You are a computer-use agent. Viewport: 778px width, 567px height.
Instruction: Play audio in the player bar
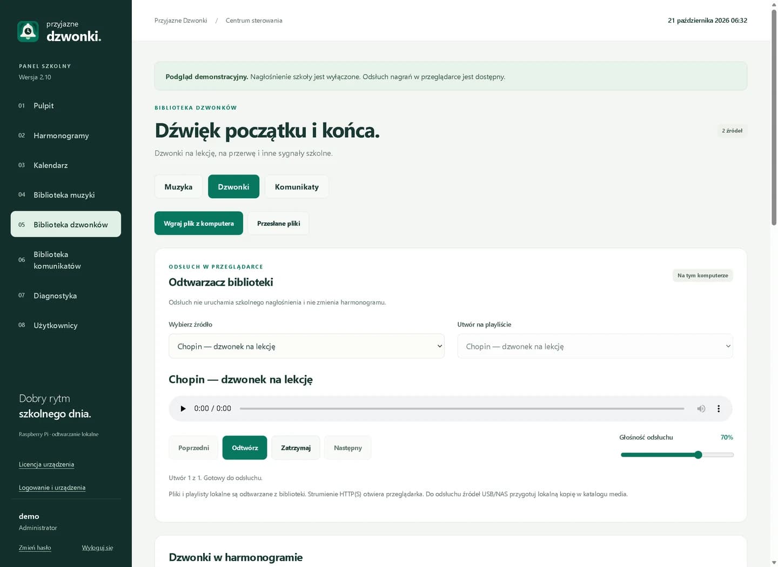pos(183,409)
